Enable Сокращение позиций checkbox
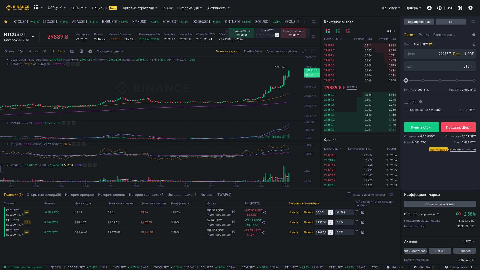480x270 pixels. [x=406, y=110]
